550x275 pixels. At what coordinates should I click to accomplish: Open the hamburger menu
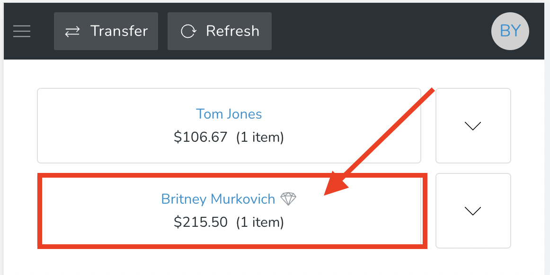(22, 31)
